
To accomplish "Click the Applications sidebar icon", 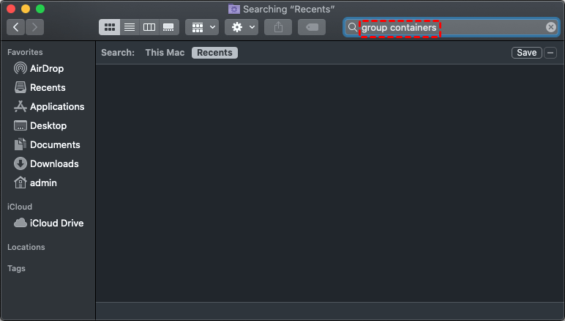I will 20,106.
